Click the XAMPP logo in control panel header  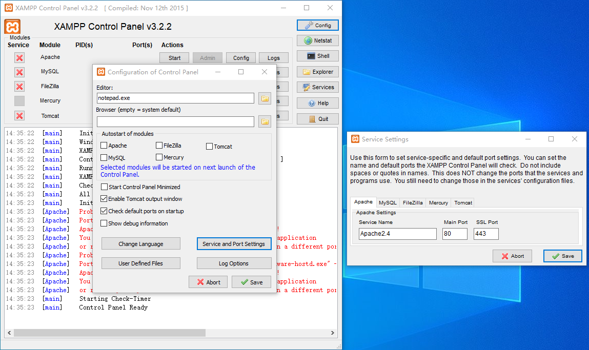pos(12,27)
